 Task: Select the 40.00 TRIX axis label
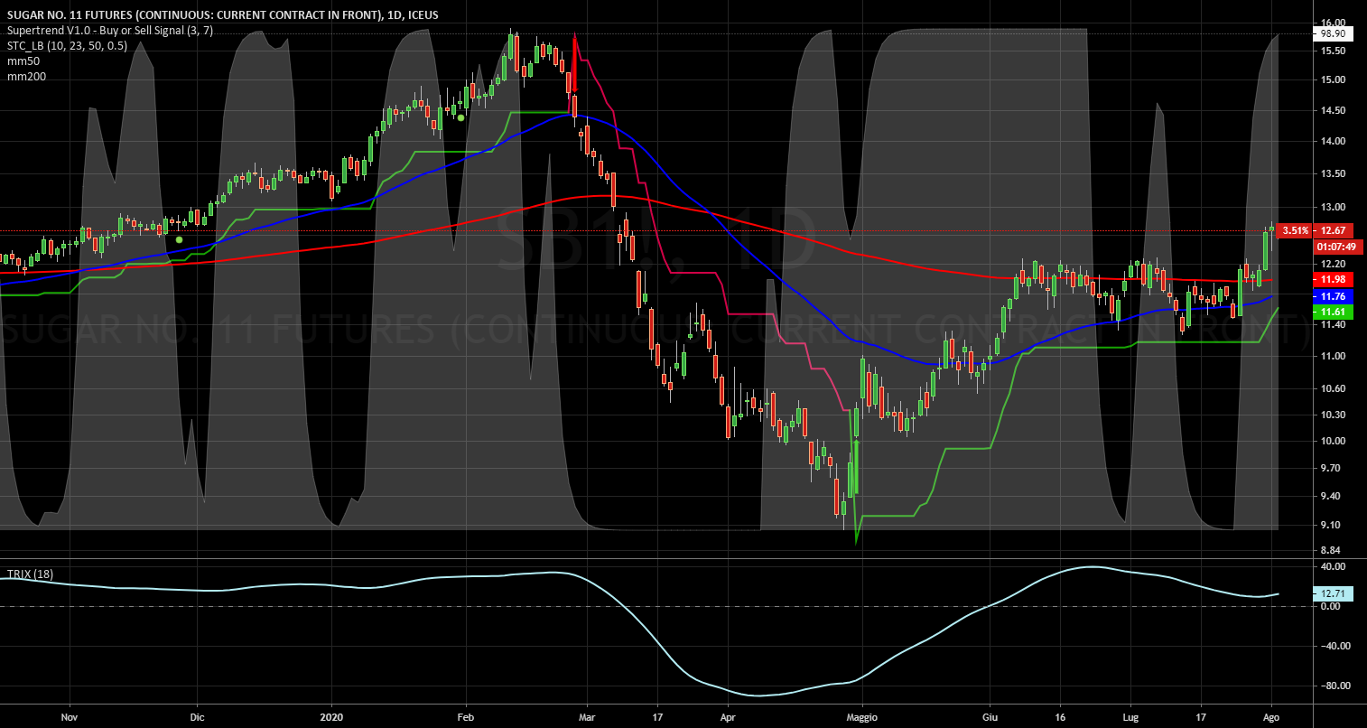pyautogui.click(x=1334, y=566)
